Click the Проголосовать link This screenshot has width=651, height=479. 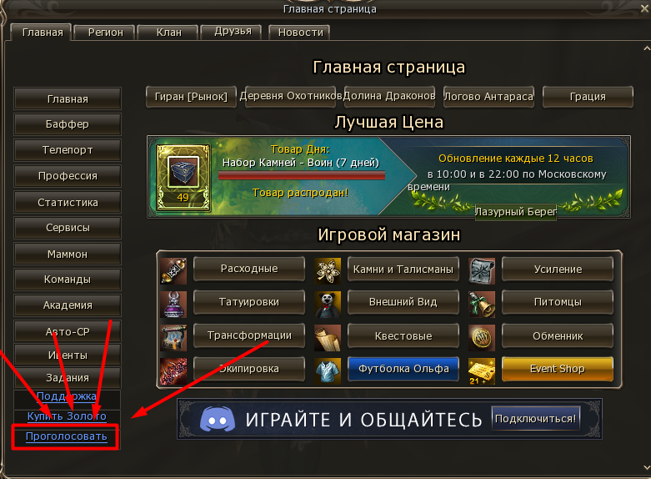tap(67, 436)
